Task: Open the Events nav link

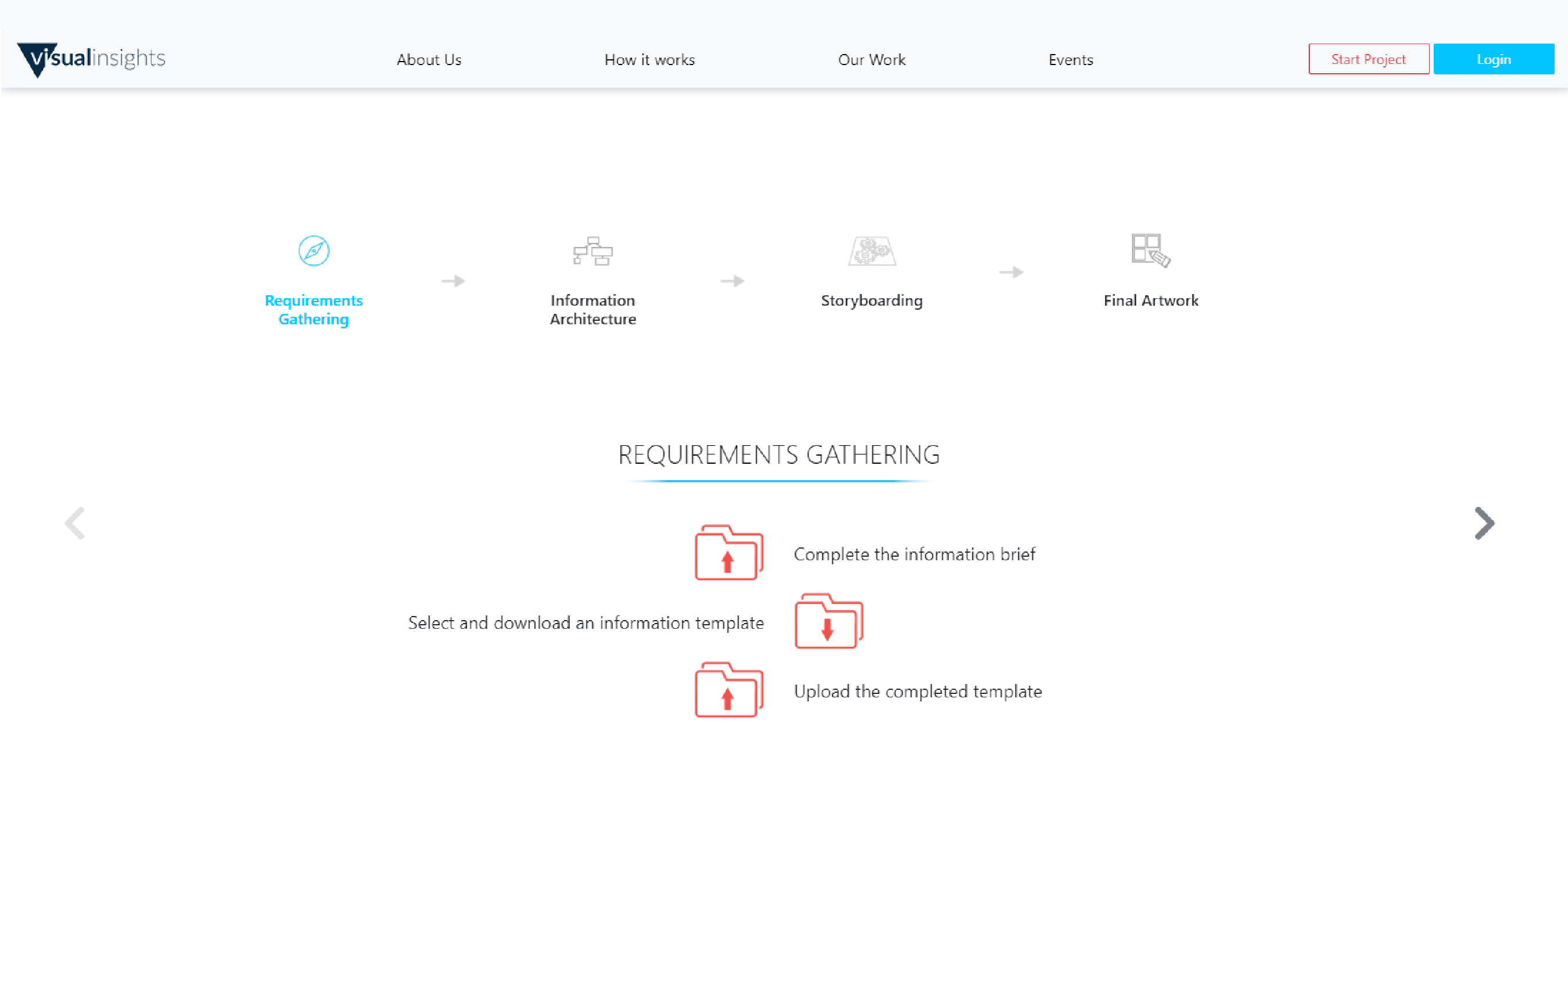Action: (1070, 60)
